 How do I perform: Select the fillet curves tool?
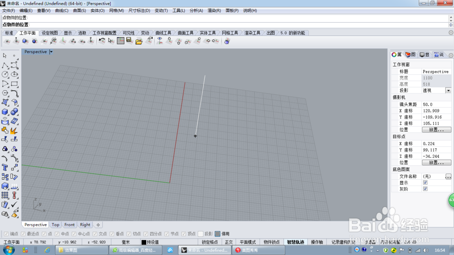click(x=14, y=93)
